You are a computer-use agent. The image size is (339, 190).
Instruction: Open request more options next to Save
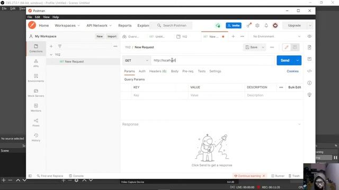(272, 47)
